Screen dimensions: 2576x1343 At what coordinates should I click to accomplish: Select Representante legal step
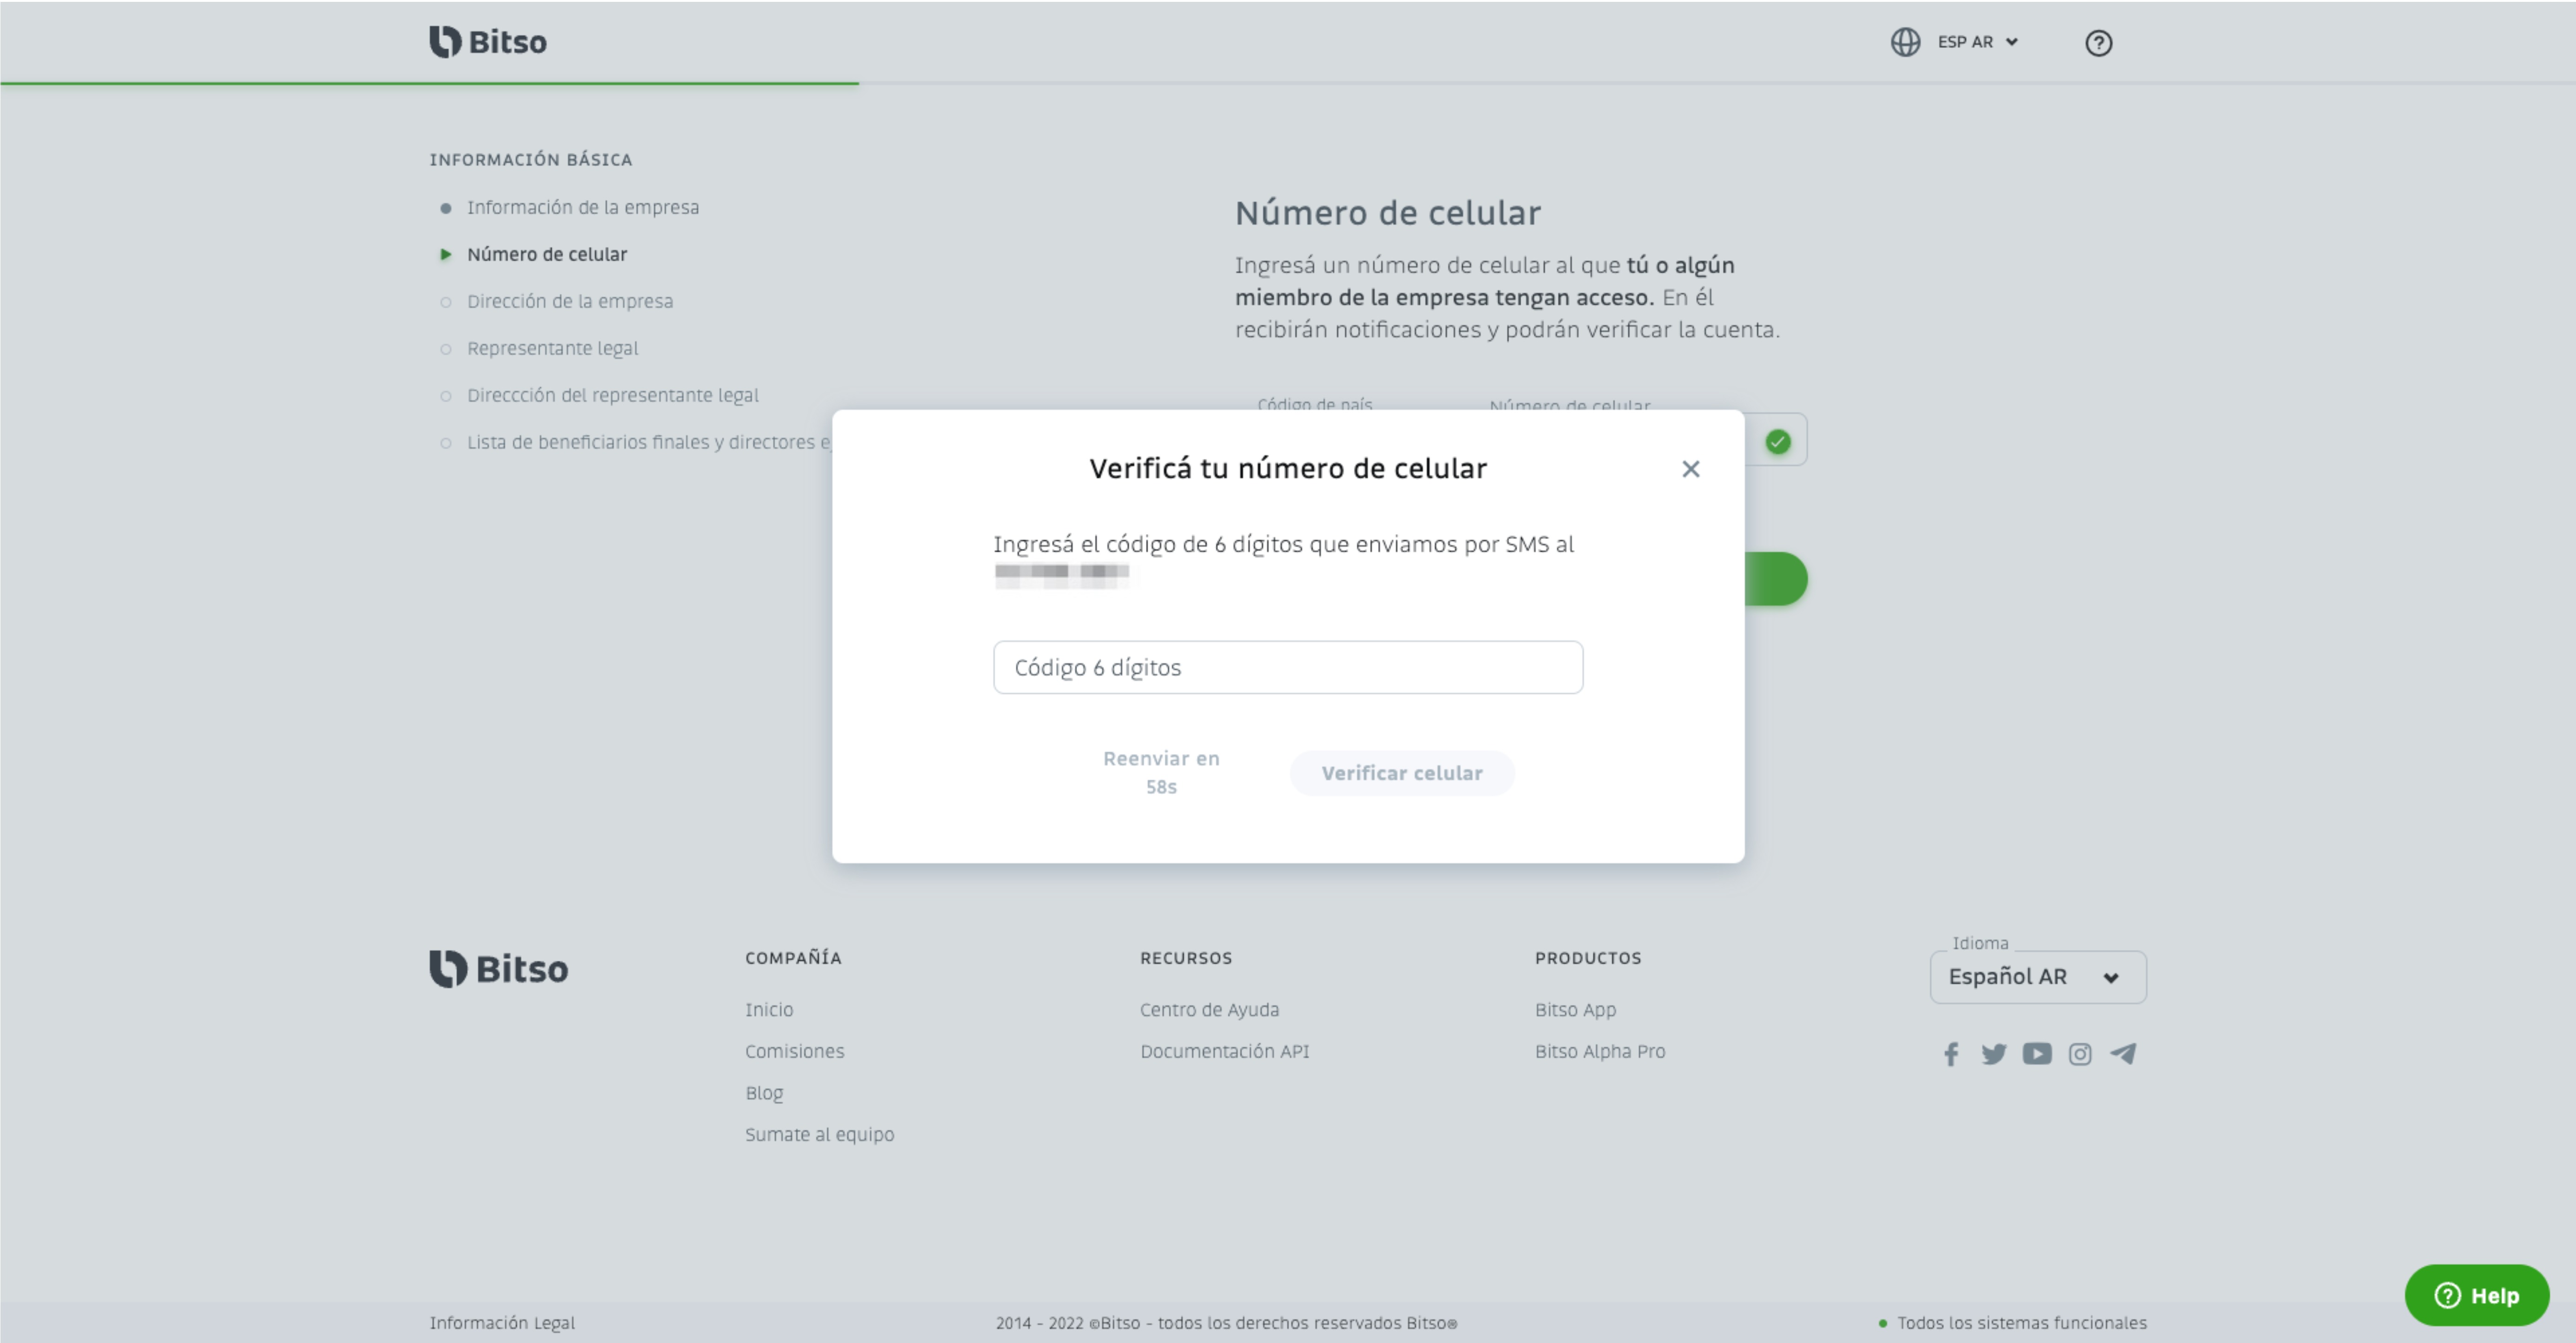tap(552, 348)
